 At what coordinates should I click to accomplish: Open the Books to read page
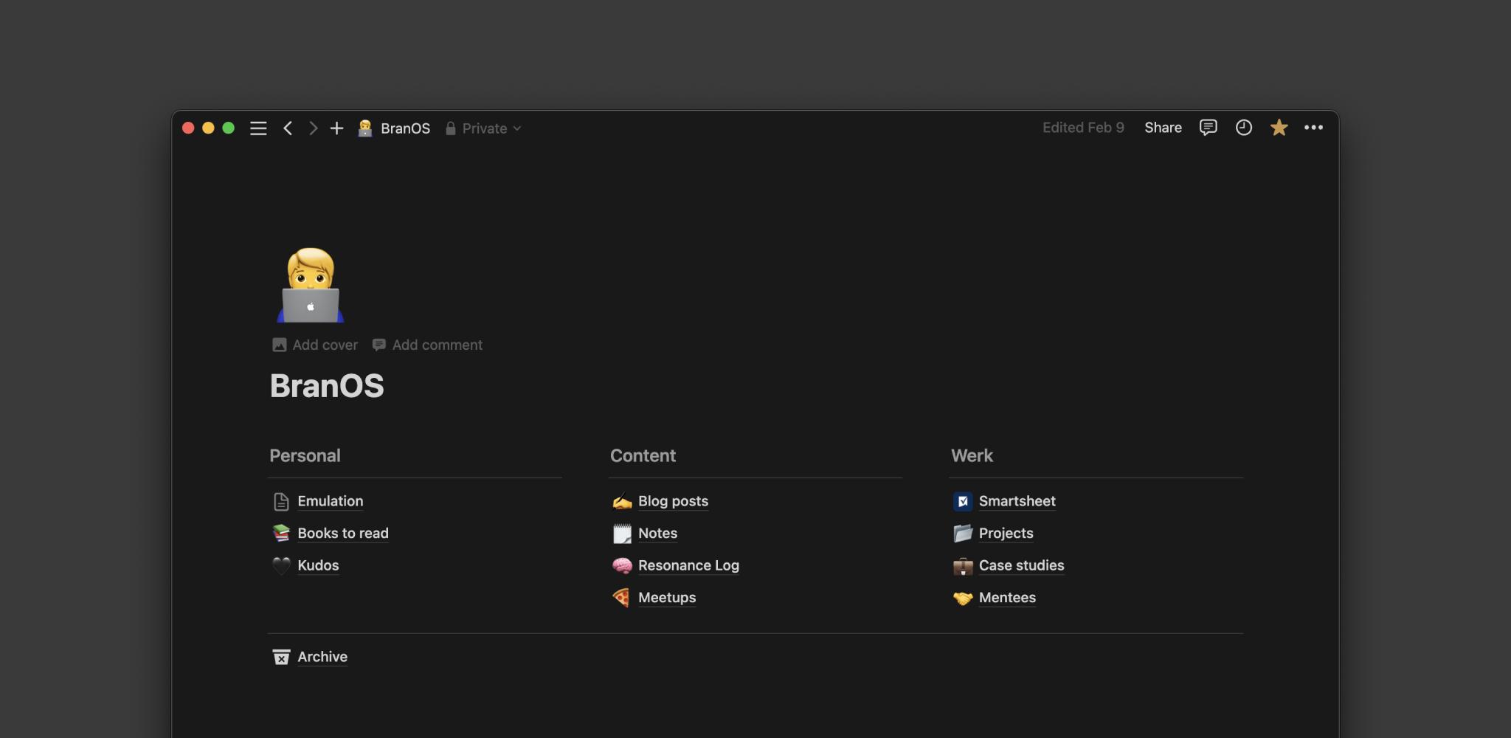(x=342, y=533)
